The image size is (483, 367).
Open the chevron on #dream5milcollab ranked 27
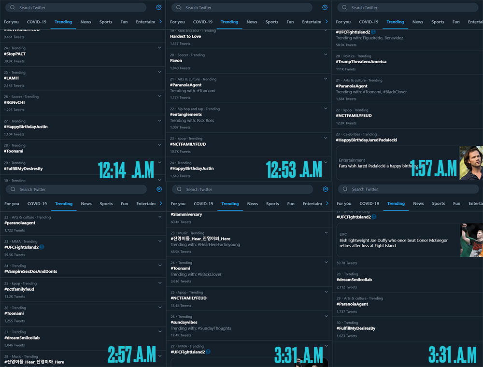[160, 332]
